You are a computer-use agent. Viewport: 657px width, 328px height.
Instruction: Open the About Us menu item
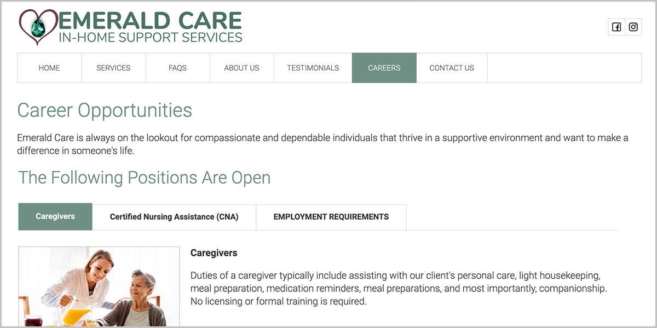[x=241, y=68]
